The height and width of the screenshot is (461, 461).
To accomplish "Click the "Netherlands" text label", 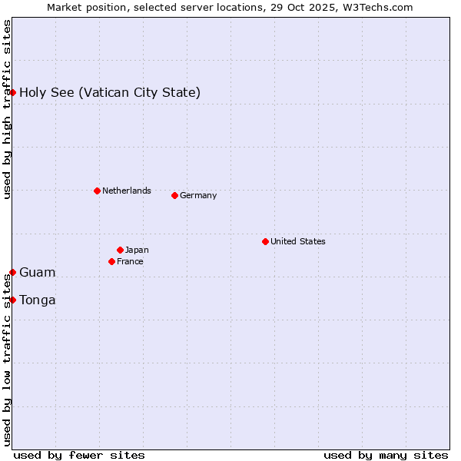I will tap(126, 191).
